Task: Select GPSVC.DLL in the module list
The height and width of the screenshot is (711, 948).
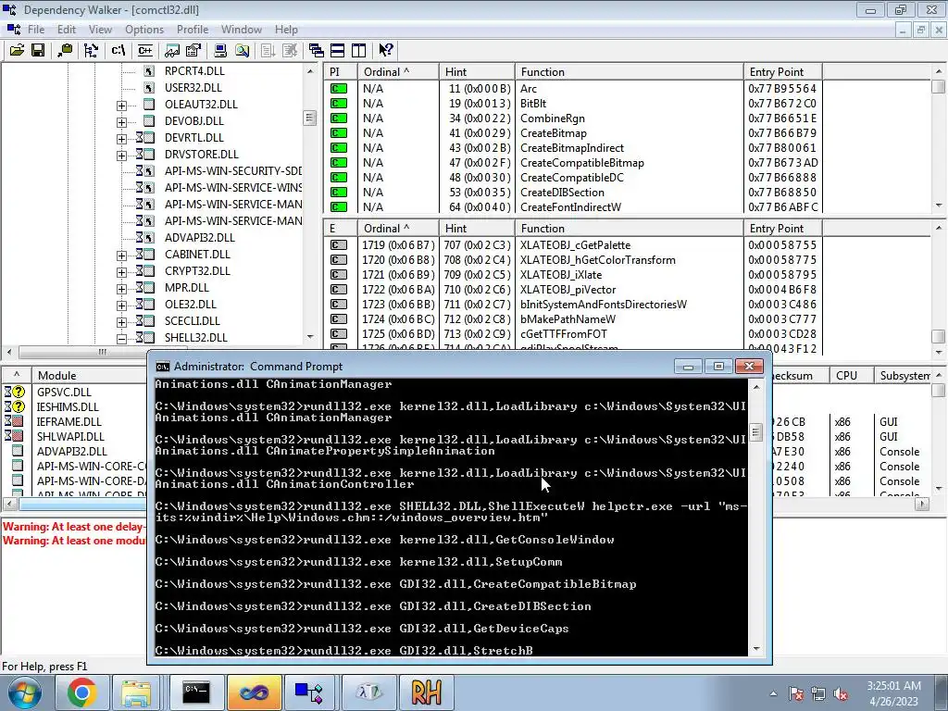Action: click(x=64, y=393)
